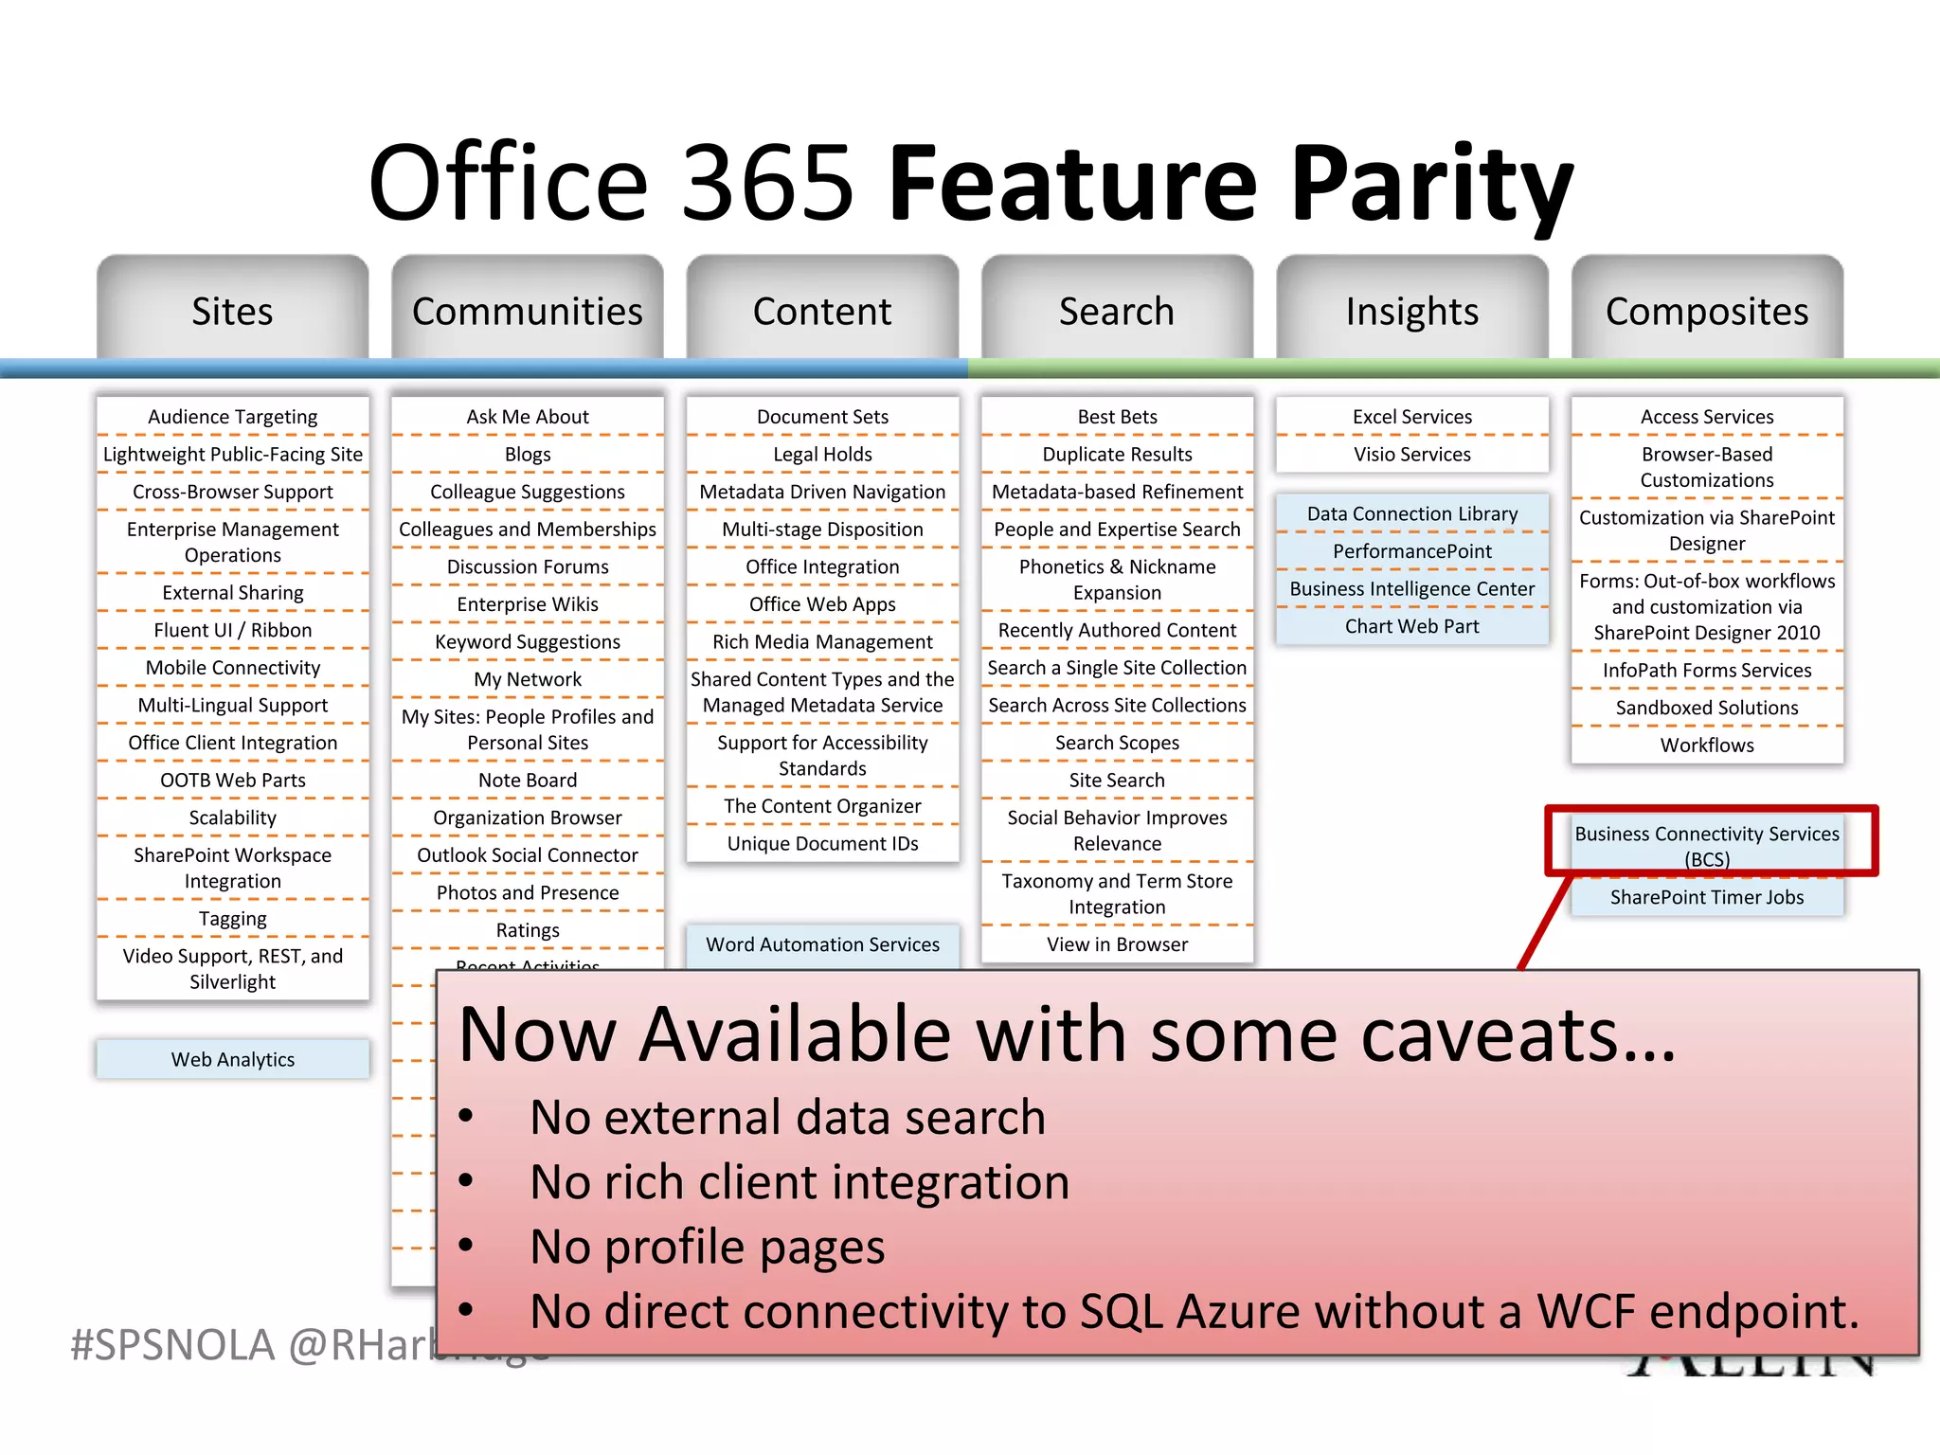Select Excel Services item

[x=1412, y=417]
